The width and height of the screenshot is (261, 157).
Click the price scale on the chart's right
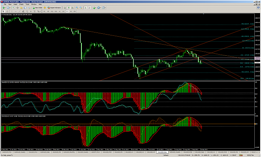tap(257, 47)
